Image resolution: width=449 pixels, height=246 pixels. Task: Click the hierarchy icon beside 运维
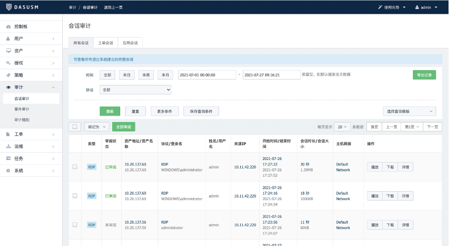click(x=8, y=146)
